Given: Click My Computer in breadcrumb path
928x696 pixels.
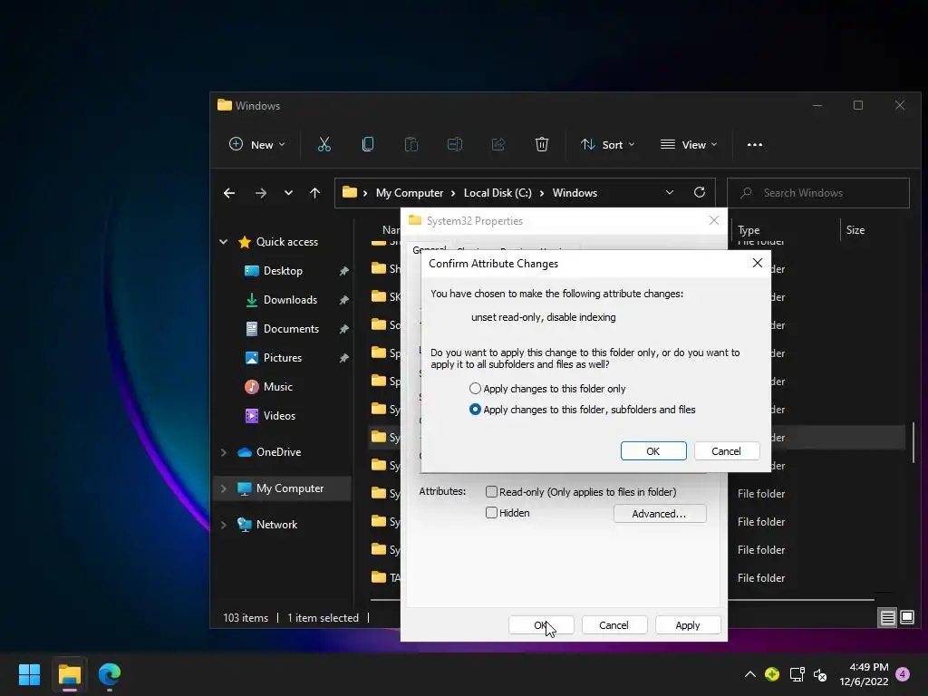Looking at the screenshot, I should [x=410, y=193].
